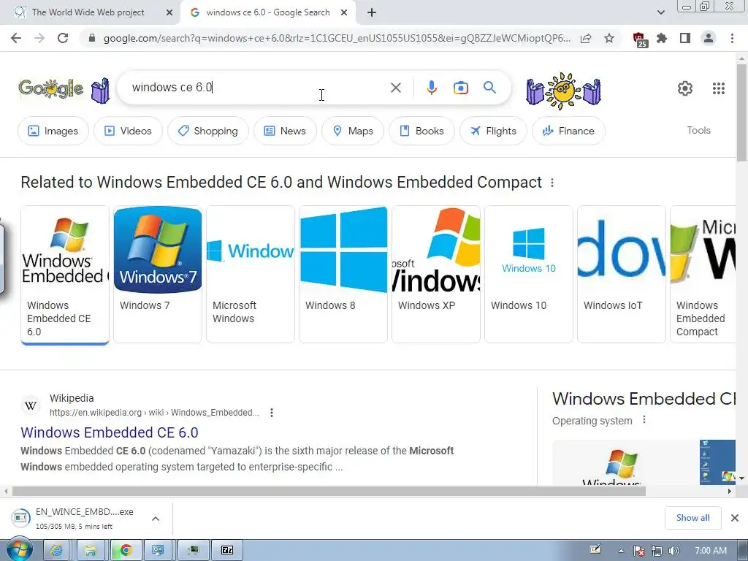Open the knowledge panel three-dot menu
Screen dimensions: 748x561
[644, 420]
